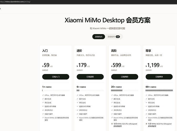Click 旗舰无忧，从容一切 description in 尊享 card
The image size is (177, 131).
tap(154, 55)
